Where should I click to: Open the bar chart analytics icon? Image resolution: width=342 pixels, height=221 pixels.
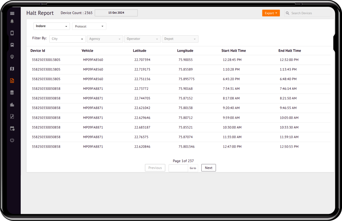(12, 105)
